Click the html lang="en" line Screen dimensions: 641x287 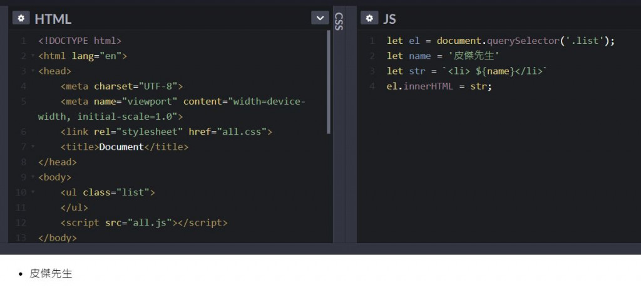click(83, 56)
